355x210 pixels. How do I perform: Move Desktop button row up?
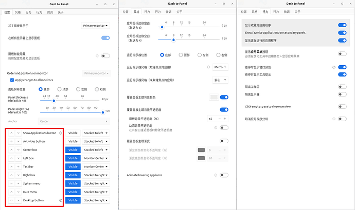pos(11,200)
